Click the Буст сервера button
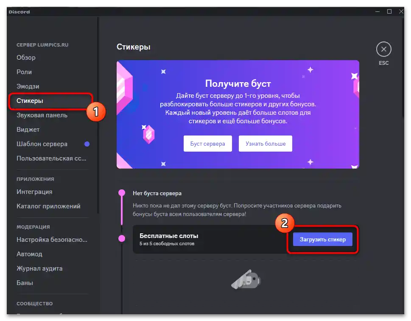 click(x=207, y=144)
